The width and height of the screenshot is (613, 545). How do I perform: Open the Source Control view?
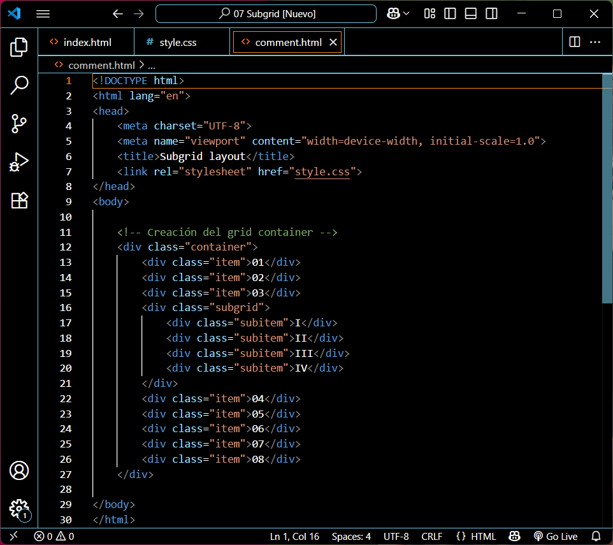coord(18,124)
